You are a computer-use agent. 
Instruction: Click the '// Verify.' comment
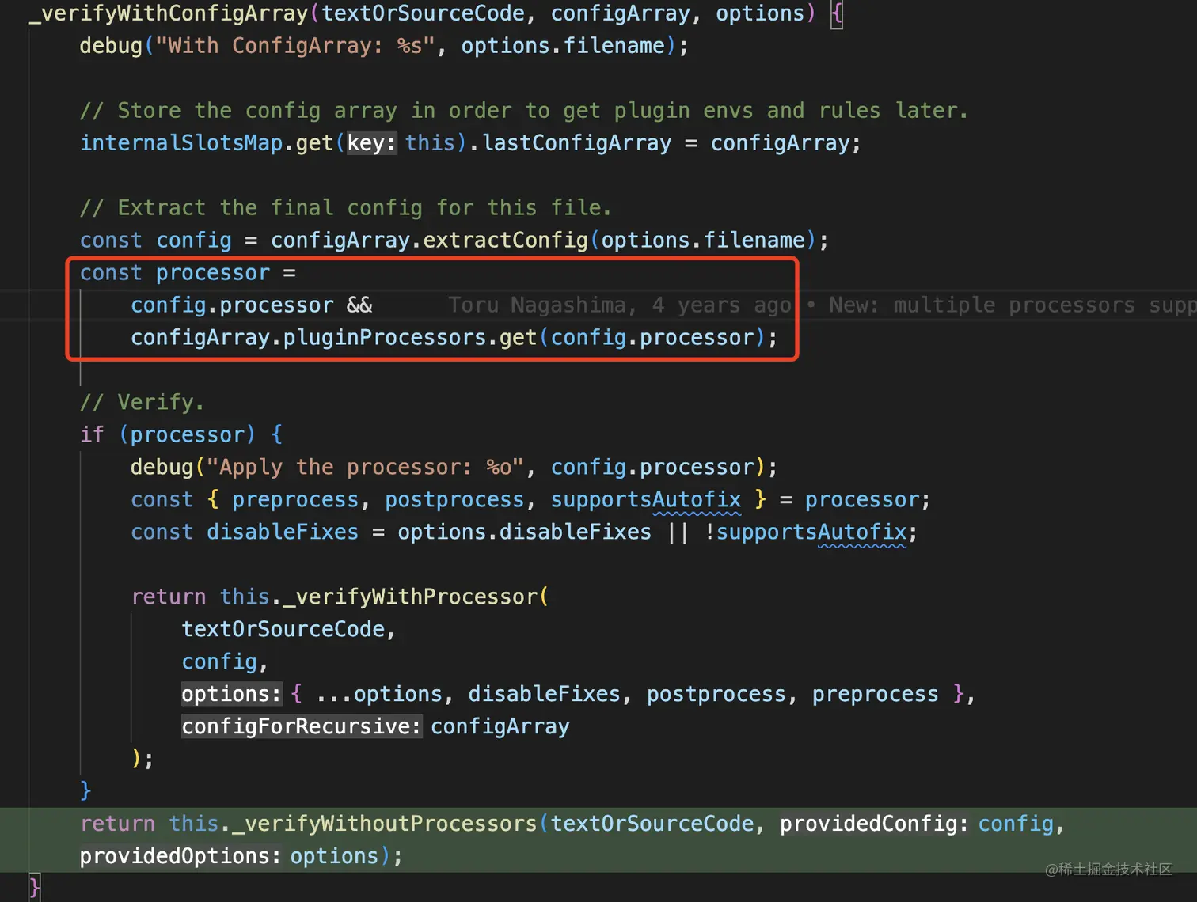(x=142, y=403)
